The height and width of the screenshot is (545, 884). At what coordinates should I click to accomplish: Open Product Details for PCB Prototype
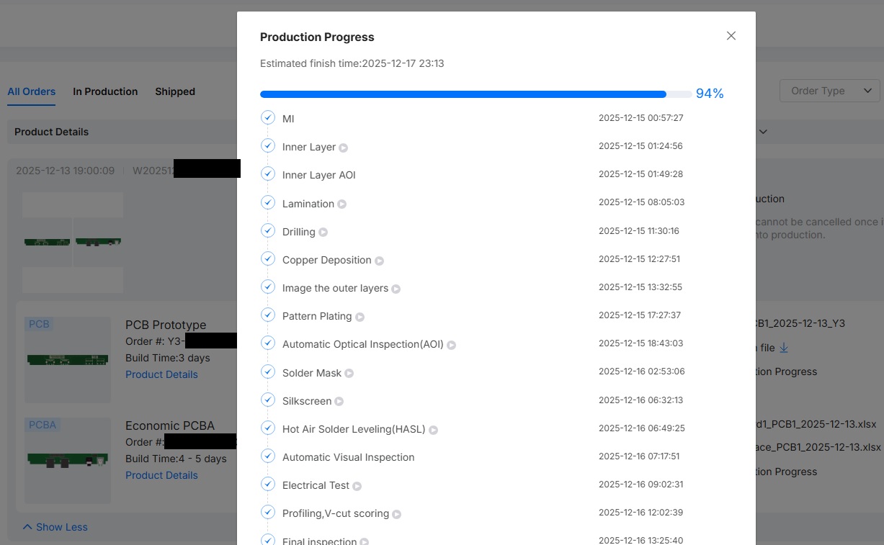pos(161,374)
